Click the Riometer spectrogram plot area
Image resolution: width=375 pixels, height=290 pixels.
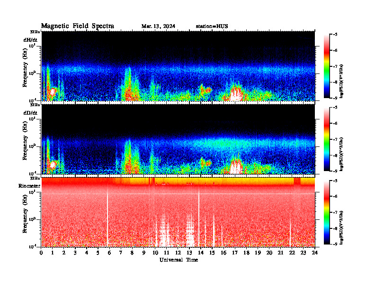pos(178,212)
